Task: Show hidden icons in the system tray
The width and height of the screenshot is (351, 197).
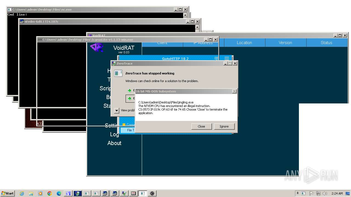Action: (x=298, y=193)
